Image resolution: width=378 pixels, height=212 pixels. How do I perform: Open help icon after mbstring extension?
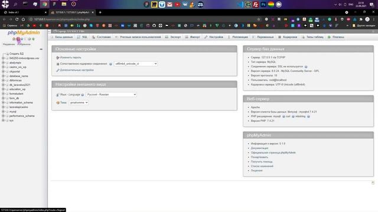click(x=308, y=117)
